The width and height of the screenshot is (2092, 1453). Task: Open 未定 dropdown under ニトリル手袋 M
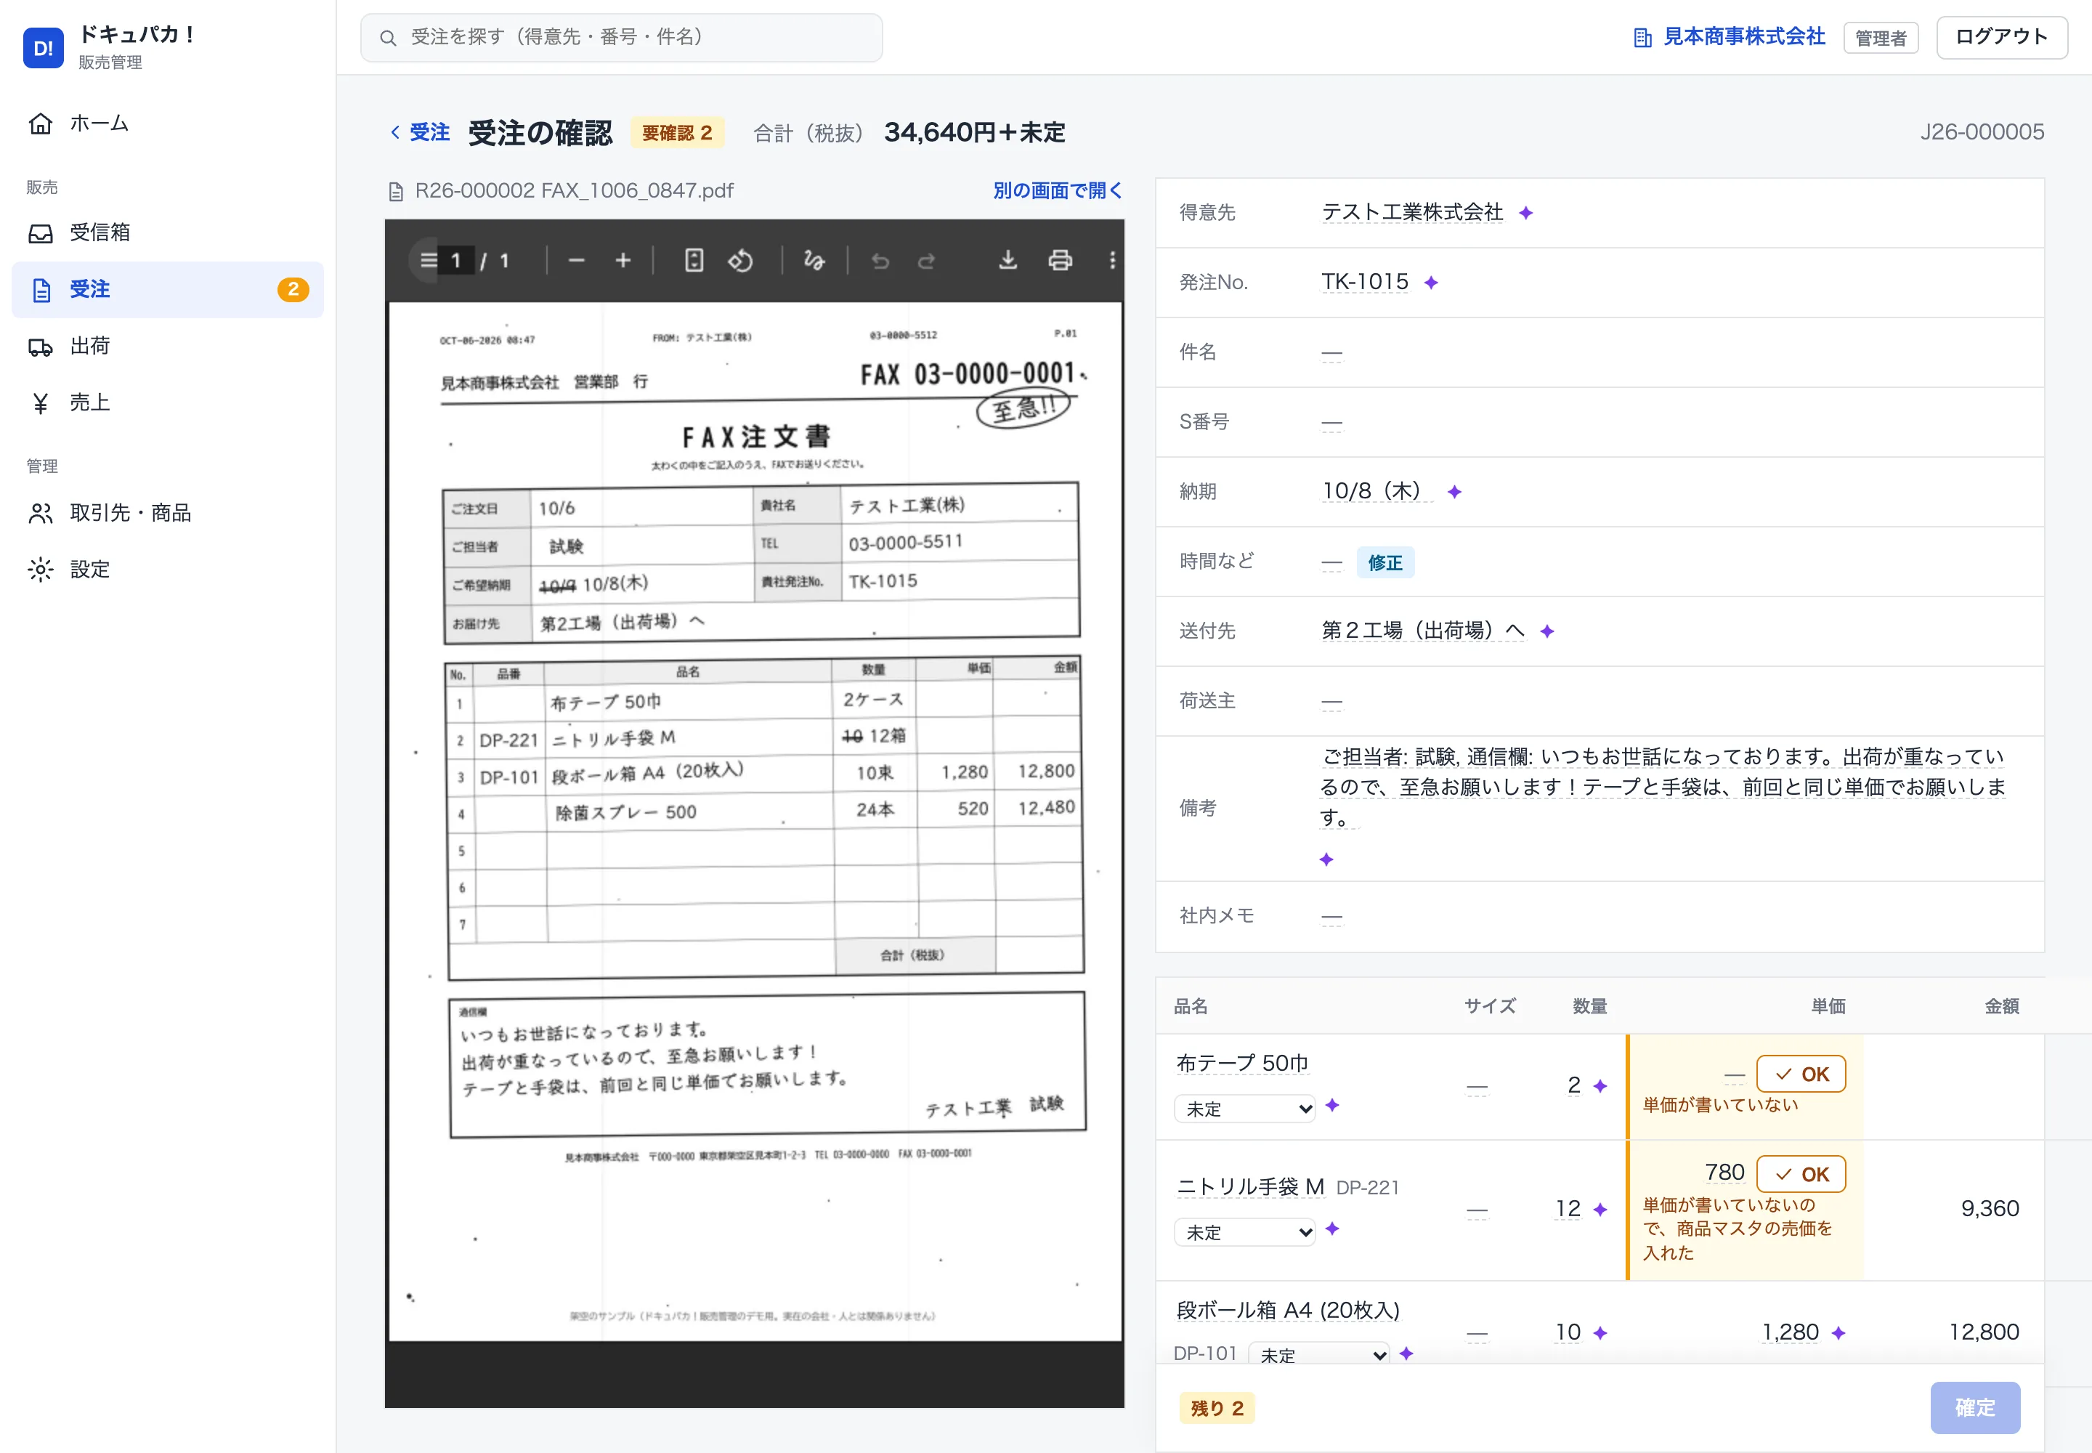[1244, 1231]
